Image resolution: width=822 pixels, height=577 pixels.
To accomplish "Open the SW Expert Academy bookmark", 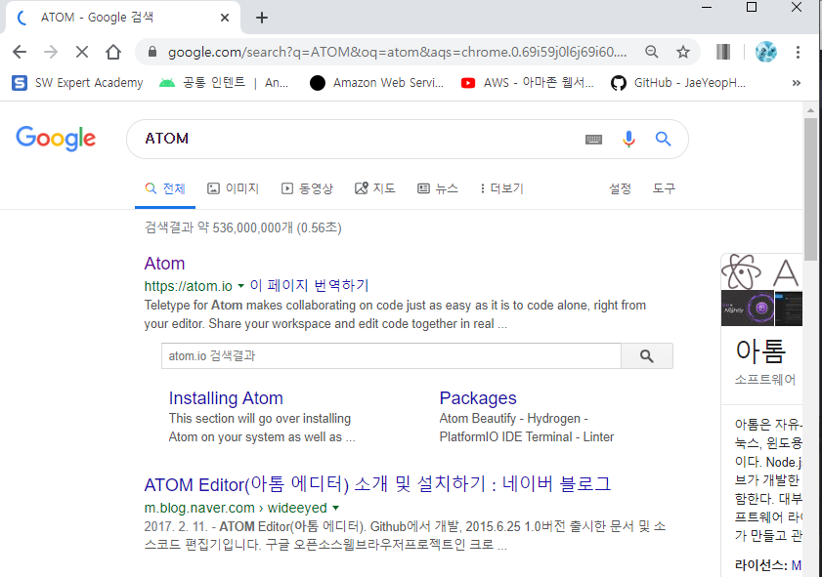I will (x=77, y=83).
